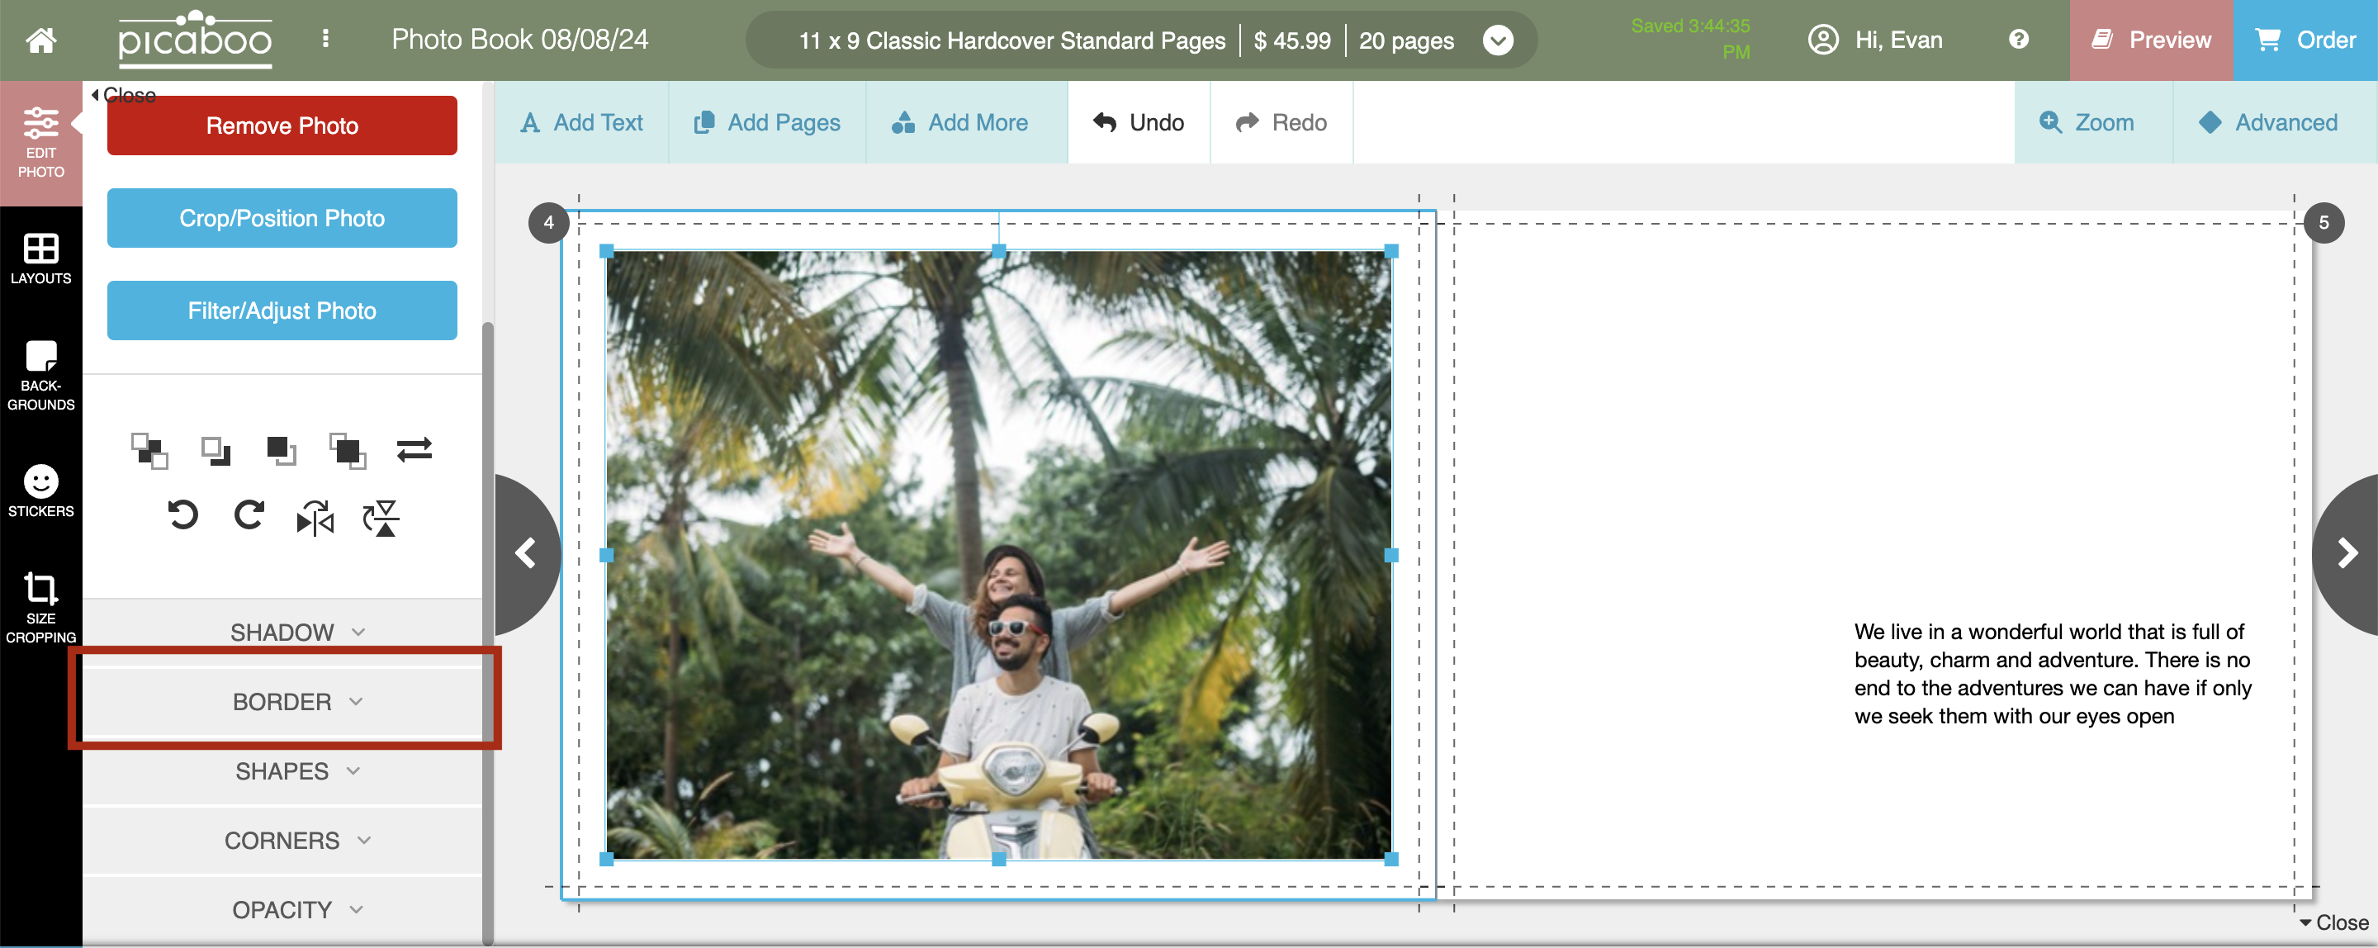Open the Edit Photo sidebar panel
The image size is (2378, 948).
40,143
